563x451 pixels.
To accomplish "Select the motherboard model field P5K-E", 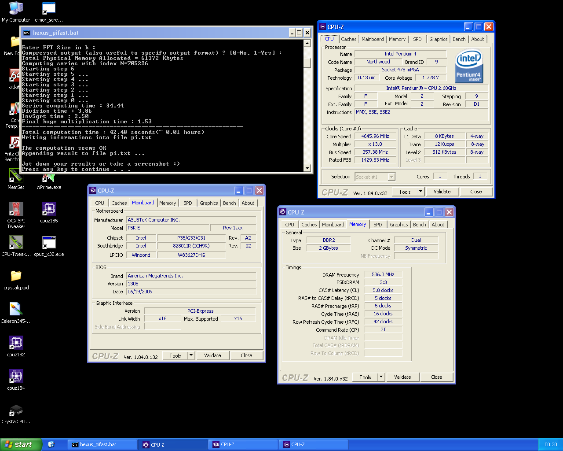I will point(168,228).
